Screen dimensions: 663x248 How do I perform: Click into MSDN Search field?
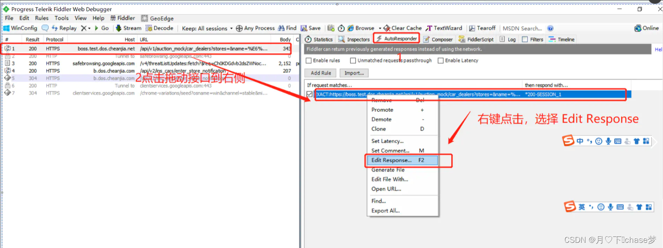[523, 28]
